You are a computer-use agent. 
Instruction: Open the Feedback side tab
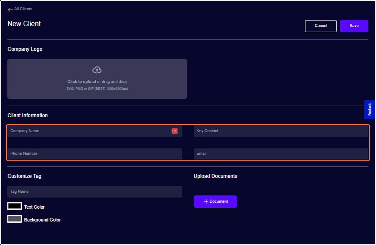tap(370, 109)
